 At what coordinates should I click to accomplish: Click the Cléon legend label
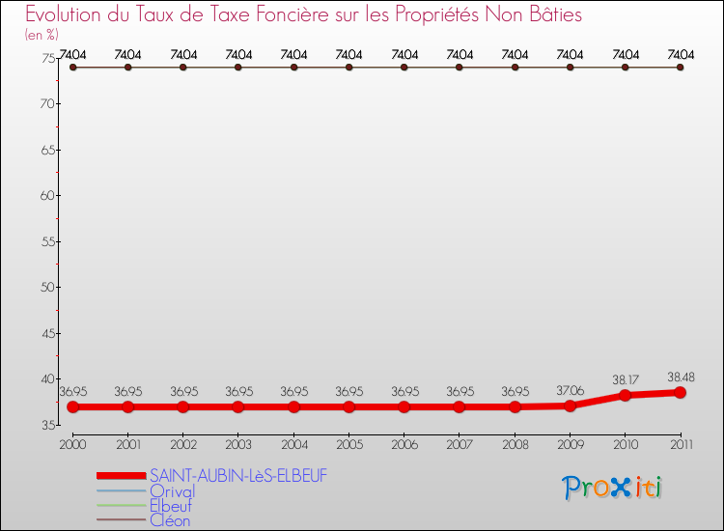coord(170,520)
